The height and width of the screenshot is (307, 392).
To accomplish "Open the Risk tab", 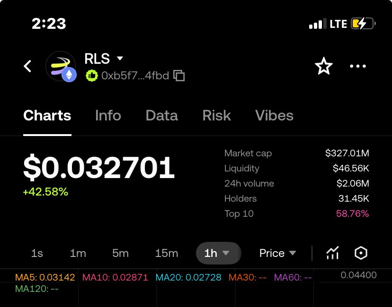I will coord(216,115).
